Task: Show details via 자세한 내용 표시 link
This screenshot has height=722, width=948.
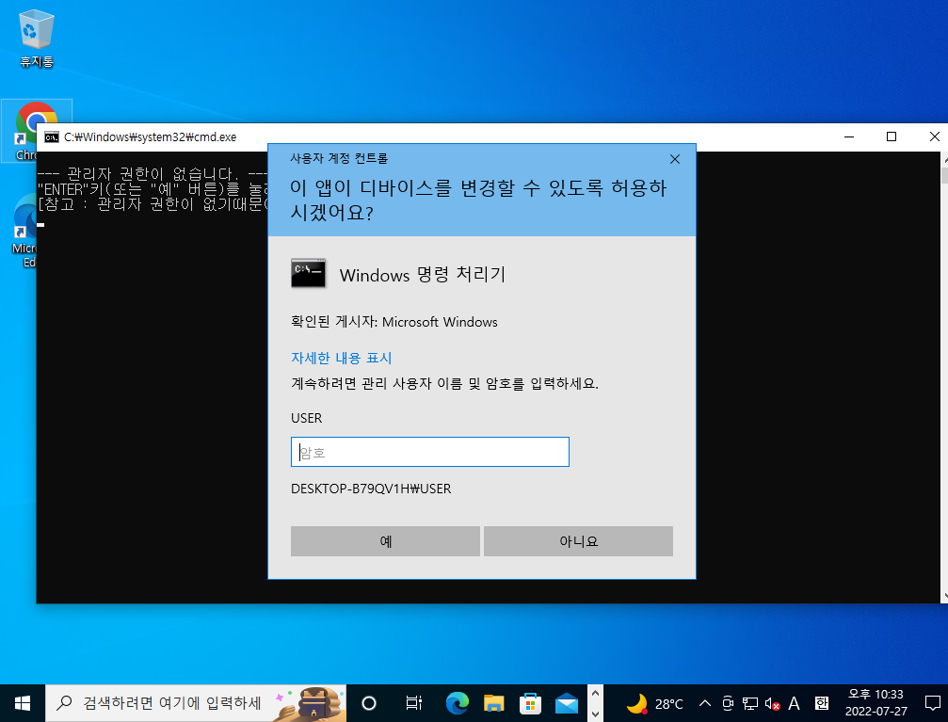Action: pos(342,358)
